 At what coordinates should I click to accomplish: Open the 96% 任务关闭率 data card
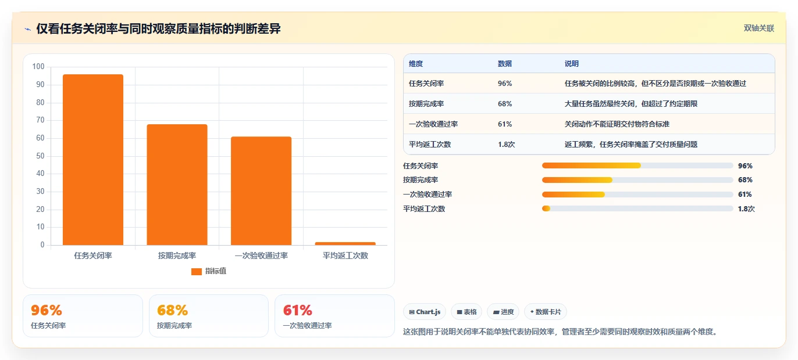pos(83,316)
